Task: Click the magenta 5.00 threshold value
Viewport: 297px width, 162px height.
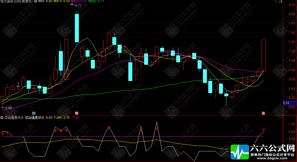Action: tap(76, 118)
